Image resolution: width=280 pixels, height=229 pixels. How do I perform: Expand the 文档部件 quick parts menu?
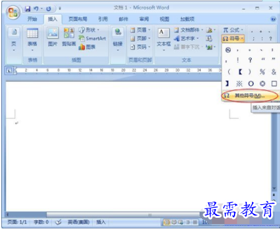[189, 30]
